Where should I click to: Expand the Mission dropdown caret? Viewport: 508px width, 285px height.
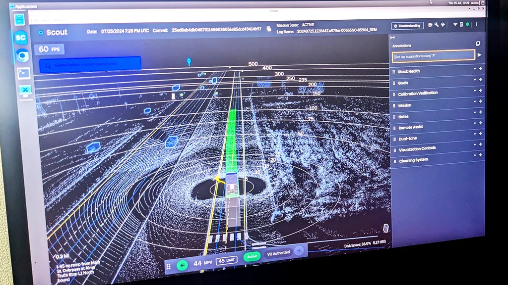(475, 101)
